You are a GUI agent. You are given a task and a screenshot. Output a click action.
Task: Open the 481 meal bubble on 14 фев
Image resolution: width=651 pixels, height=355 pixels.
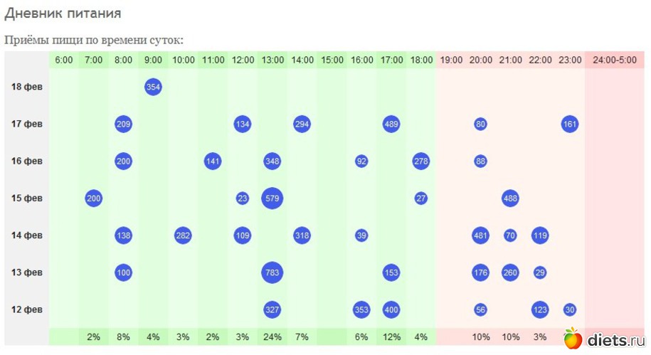pos(480,235)
